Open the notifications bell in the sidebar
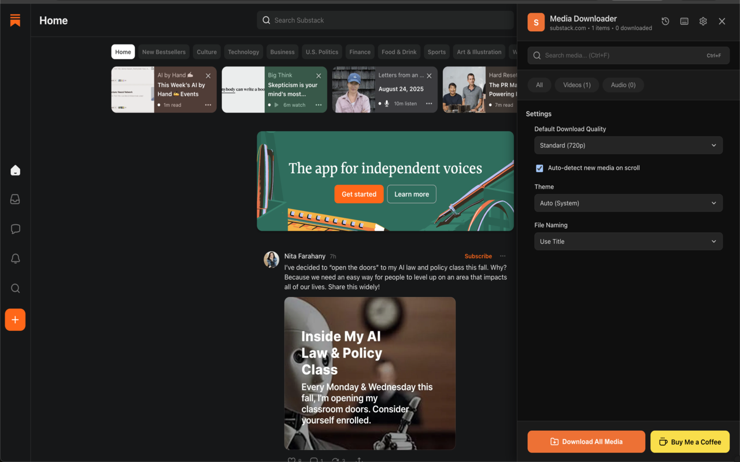 [x=15, y=259]
